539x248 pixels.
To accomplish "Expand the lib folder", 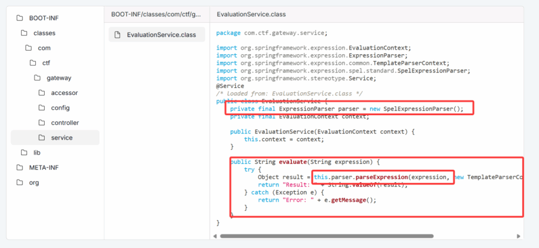I will 36,152.
